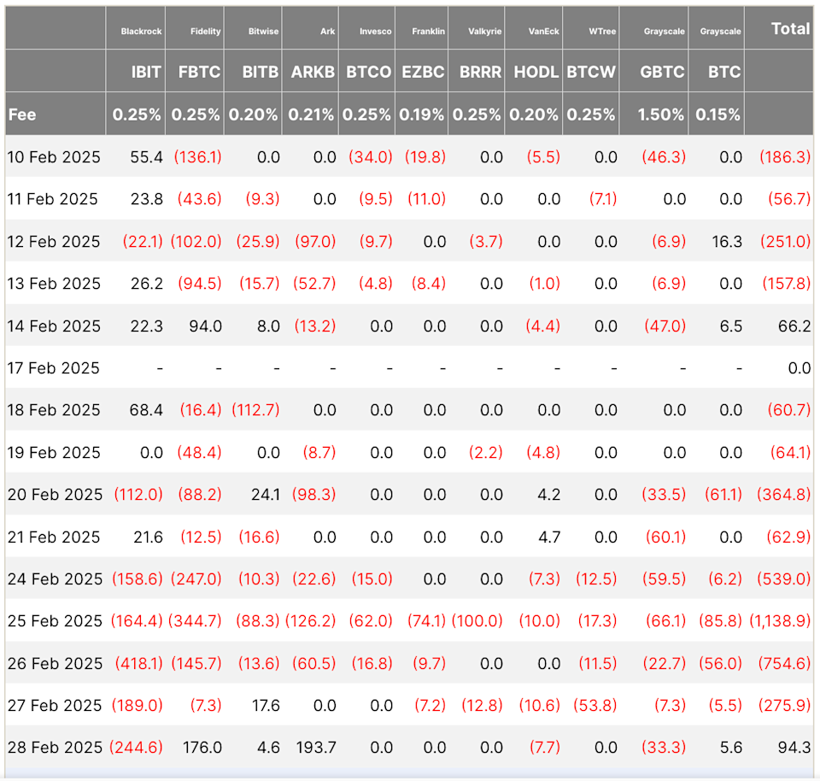The width and height of the screenshot is (820, 781).
Task: Click the (418.1) IBIT outflow cell
Action: pyautogui.click(x=139, y=663)
